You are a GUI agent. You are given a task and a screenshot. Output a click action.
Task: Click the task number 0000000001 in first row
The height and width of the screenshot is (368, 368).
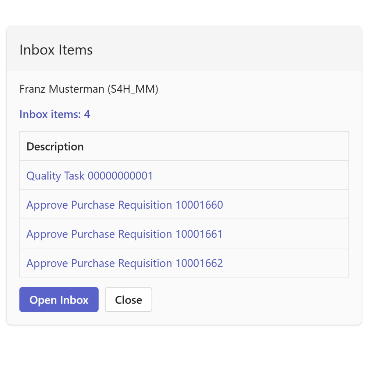(x=120, y=176)
